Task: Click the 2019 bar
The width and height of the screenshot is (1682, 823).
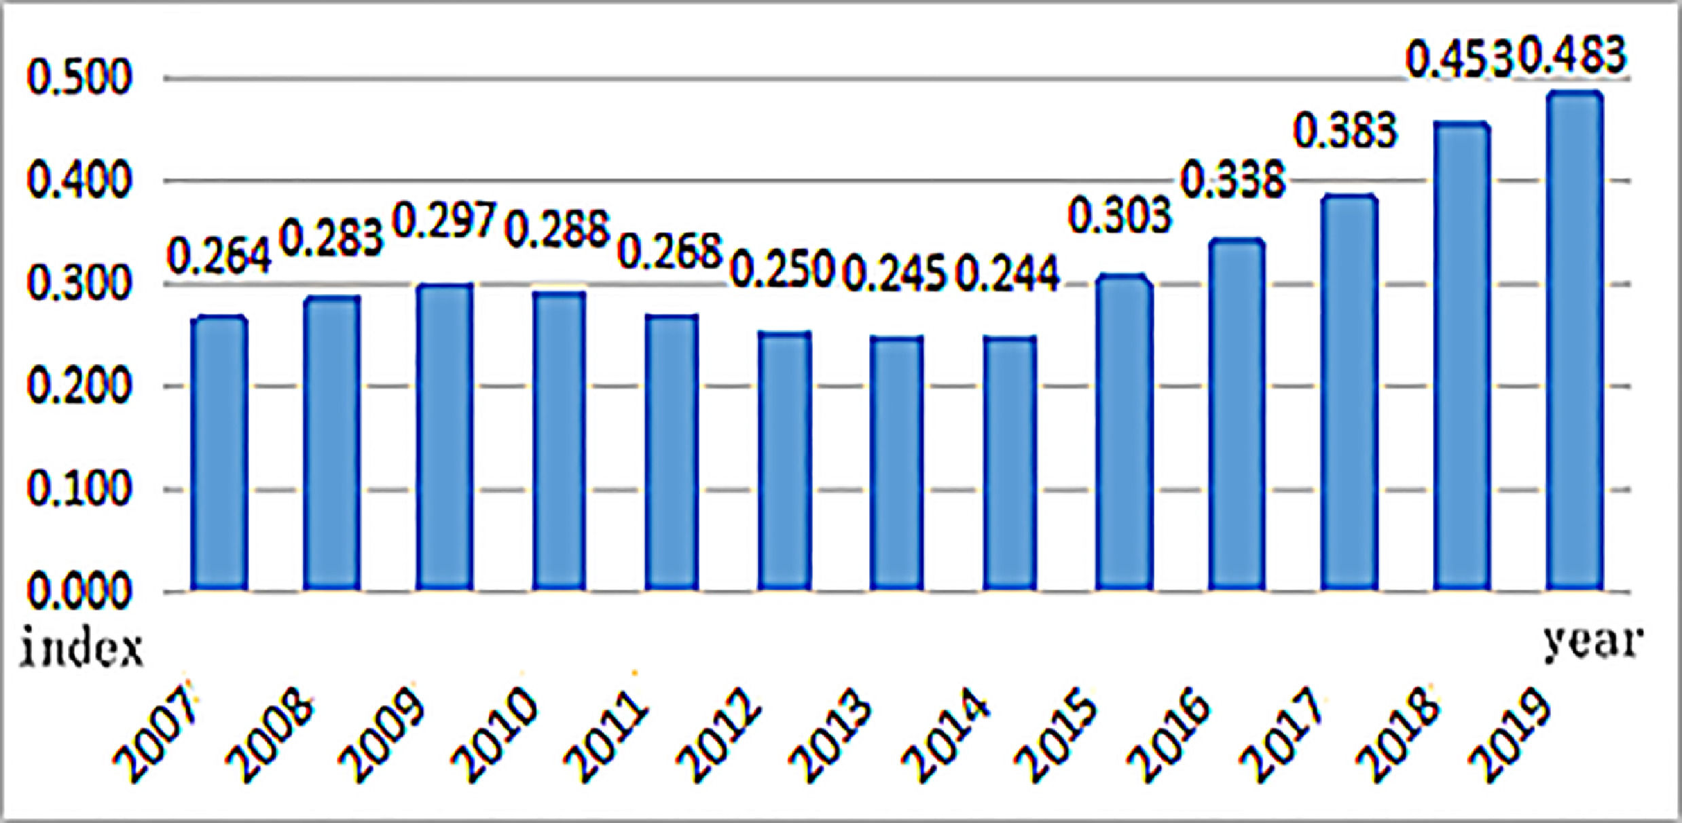Action: coord(1574,341)
